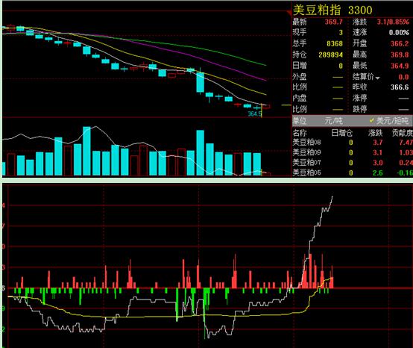Click the 美豆粕08 contract row
Screen dimensions: 413x348
tap(353, 143)
